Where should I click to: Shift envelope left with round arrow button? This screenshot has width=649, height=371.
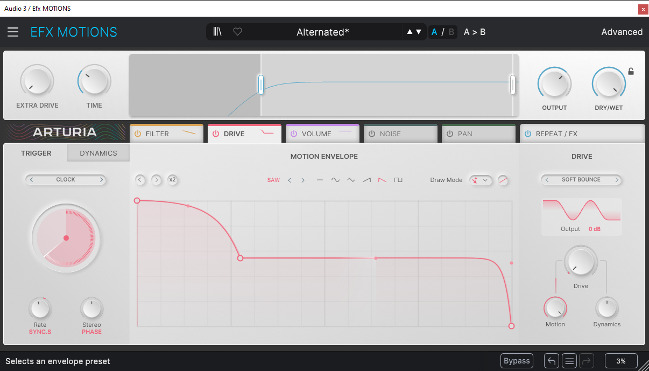pos(140,180)
